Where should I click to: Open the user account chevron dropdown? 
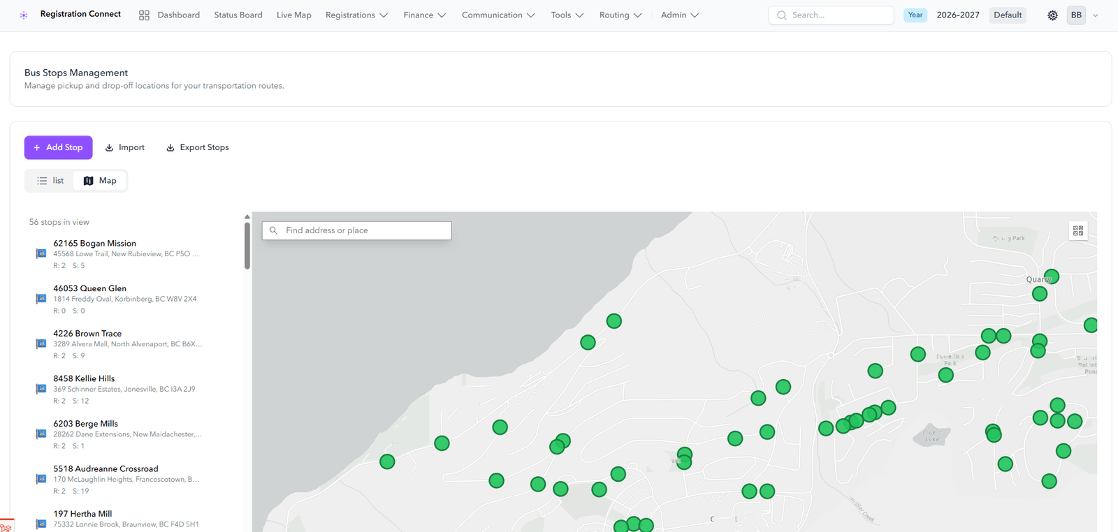[1096, 15]
